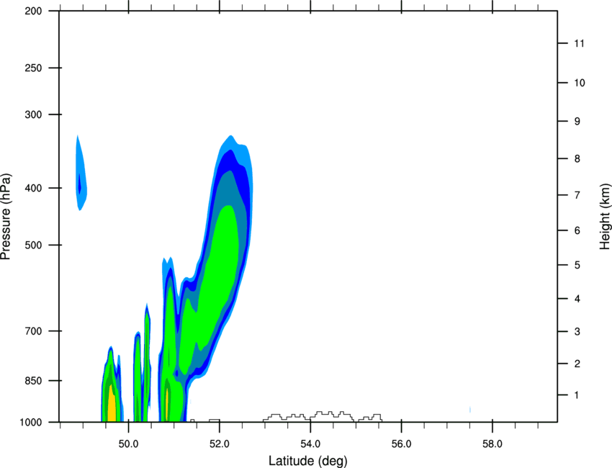Pick the 7 km height label
Screen dimensions: 612x468
577,195
